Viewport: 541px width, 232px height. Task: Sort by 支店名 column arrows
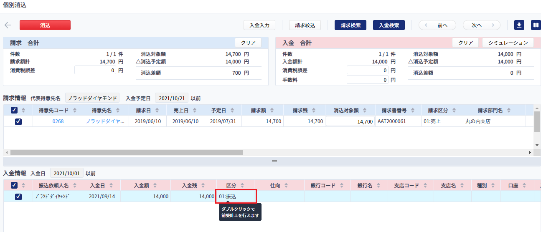pos(462,185)
